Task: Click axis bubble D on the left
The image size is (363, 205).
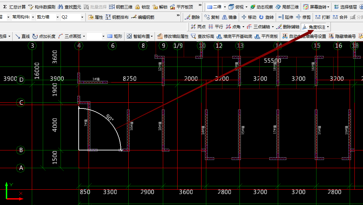Action: [21, 79]
